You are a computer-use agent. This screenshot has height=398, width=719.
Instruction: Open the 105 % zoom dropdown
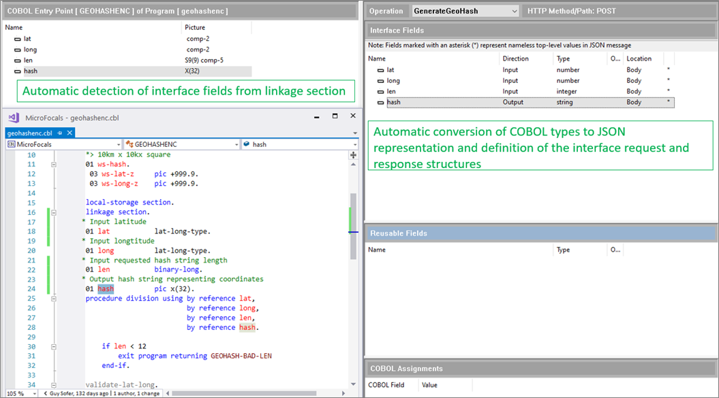(34, 393)
